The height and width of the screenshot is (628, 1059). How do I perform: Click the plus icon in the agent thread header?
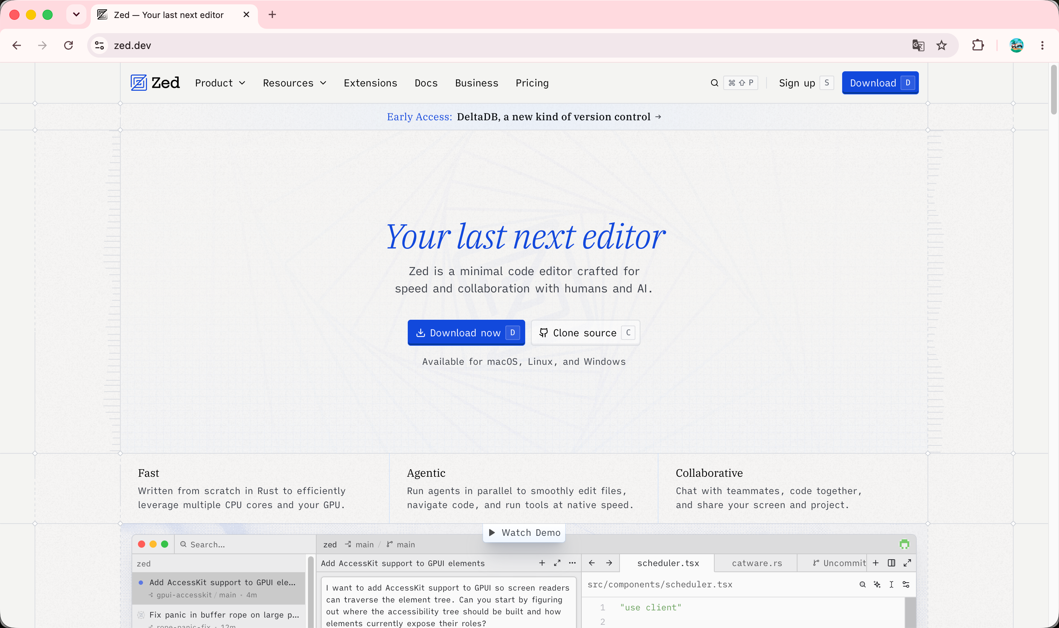[x=542, y=563]
